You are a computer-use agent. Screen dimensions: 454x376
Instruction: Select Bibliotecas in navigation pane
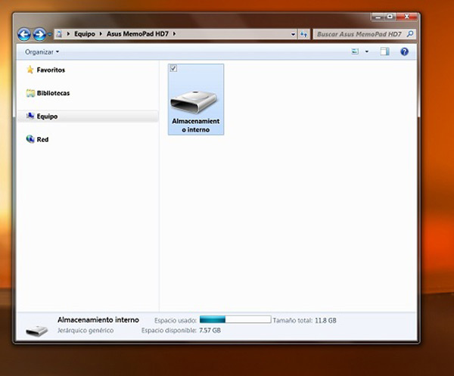tap(53, 93)
